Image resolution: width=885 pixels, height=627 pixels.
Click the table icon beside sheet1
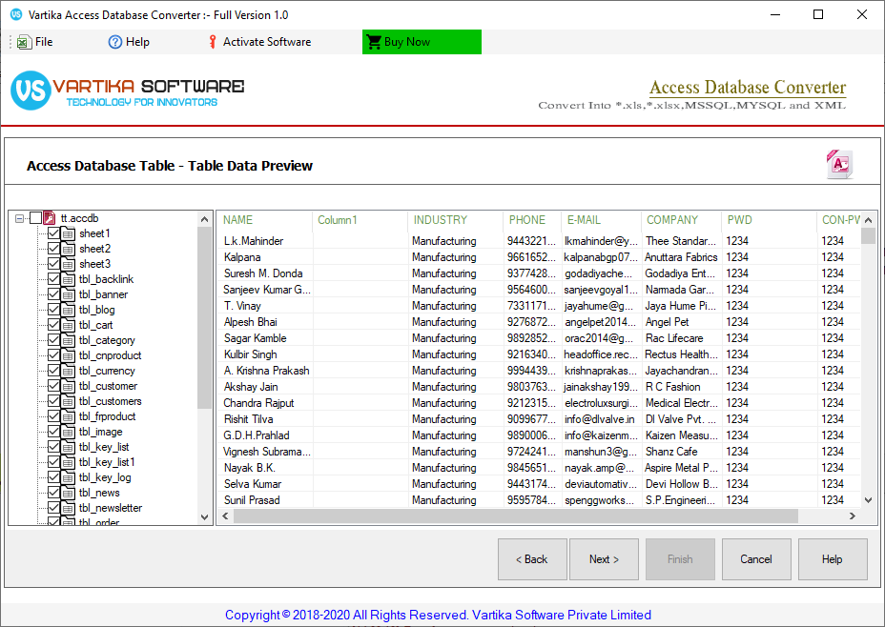69,233
